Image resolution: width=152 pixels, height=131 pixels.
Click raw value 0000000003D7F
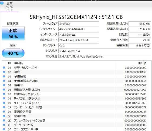point(135,108)
